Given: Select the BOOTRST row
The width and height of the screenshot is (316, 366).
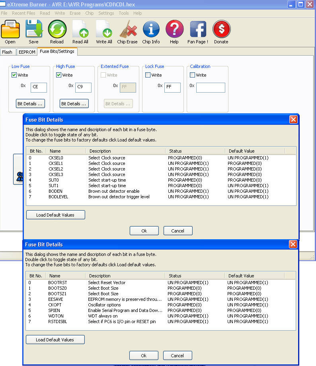Looking at the screenshot, I should pos(160,283).
